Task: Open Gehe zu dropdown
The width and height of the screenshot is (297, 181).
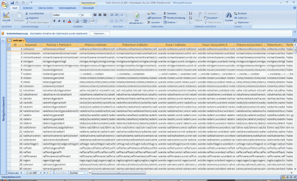Action: [x=241, y=18]
